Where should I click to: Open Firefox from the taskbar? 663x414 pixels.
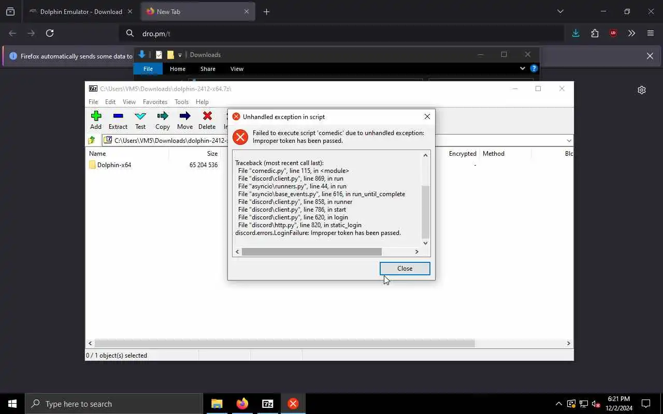point(242,404)
